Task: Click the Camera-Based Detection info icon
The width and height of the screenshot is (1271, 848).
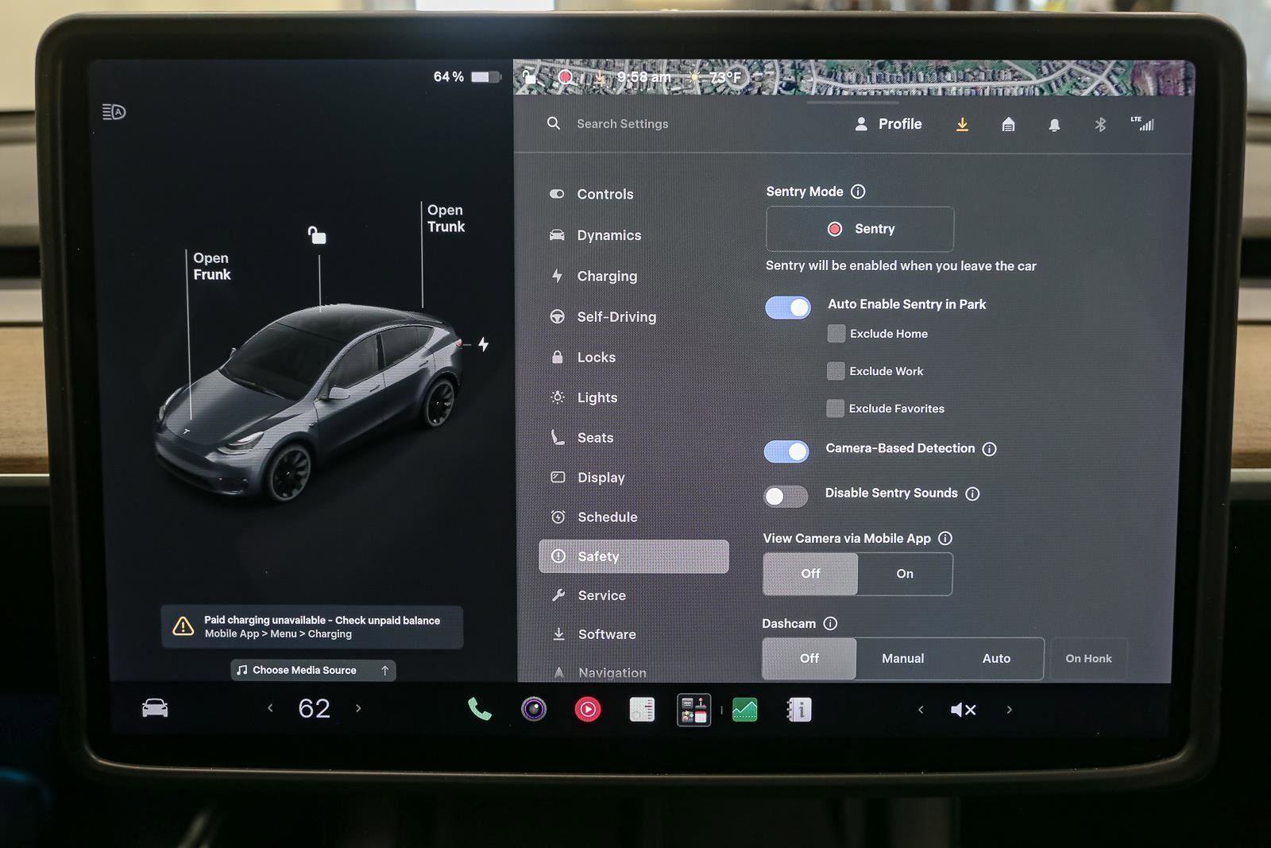Action: pyautogui.click(x=989, y=449)
